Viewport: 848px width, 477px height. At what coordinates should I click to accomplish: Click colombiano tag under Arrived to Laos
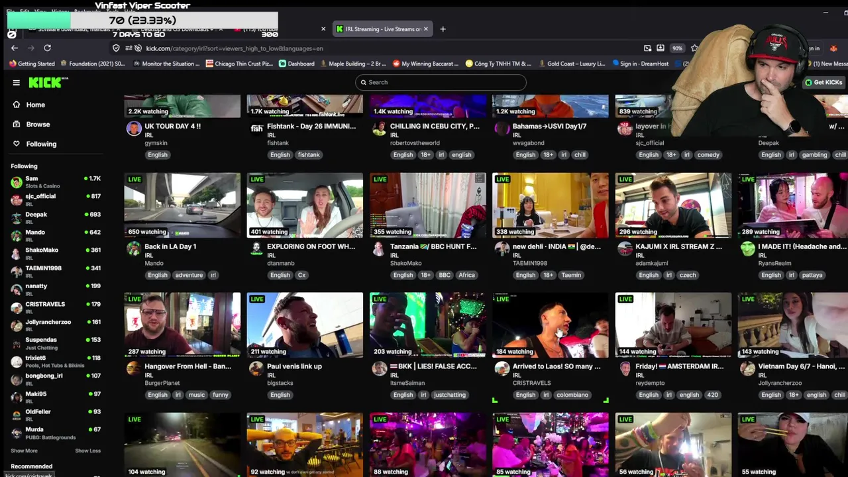tap(572, 395)
